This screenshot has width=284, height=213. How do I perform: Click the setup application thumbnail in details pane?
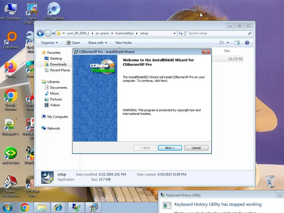[x=47, y=177]
